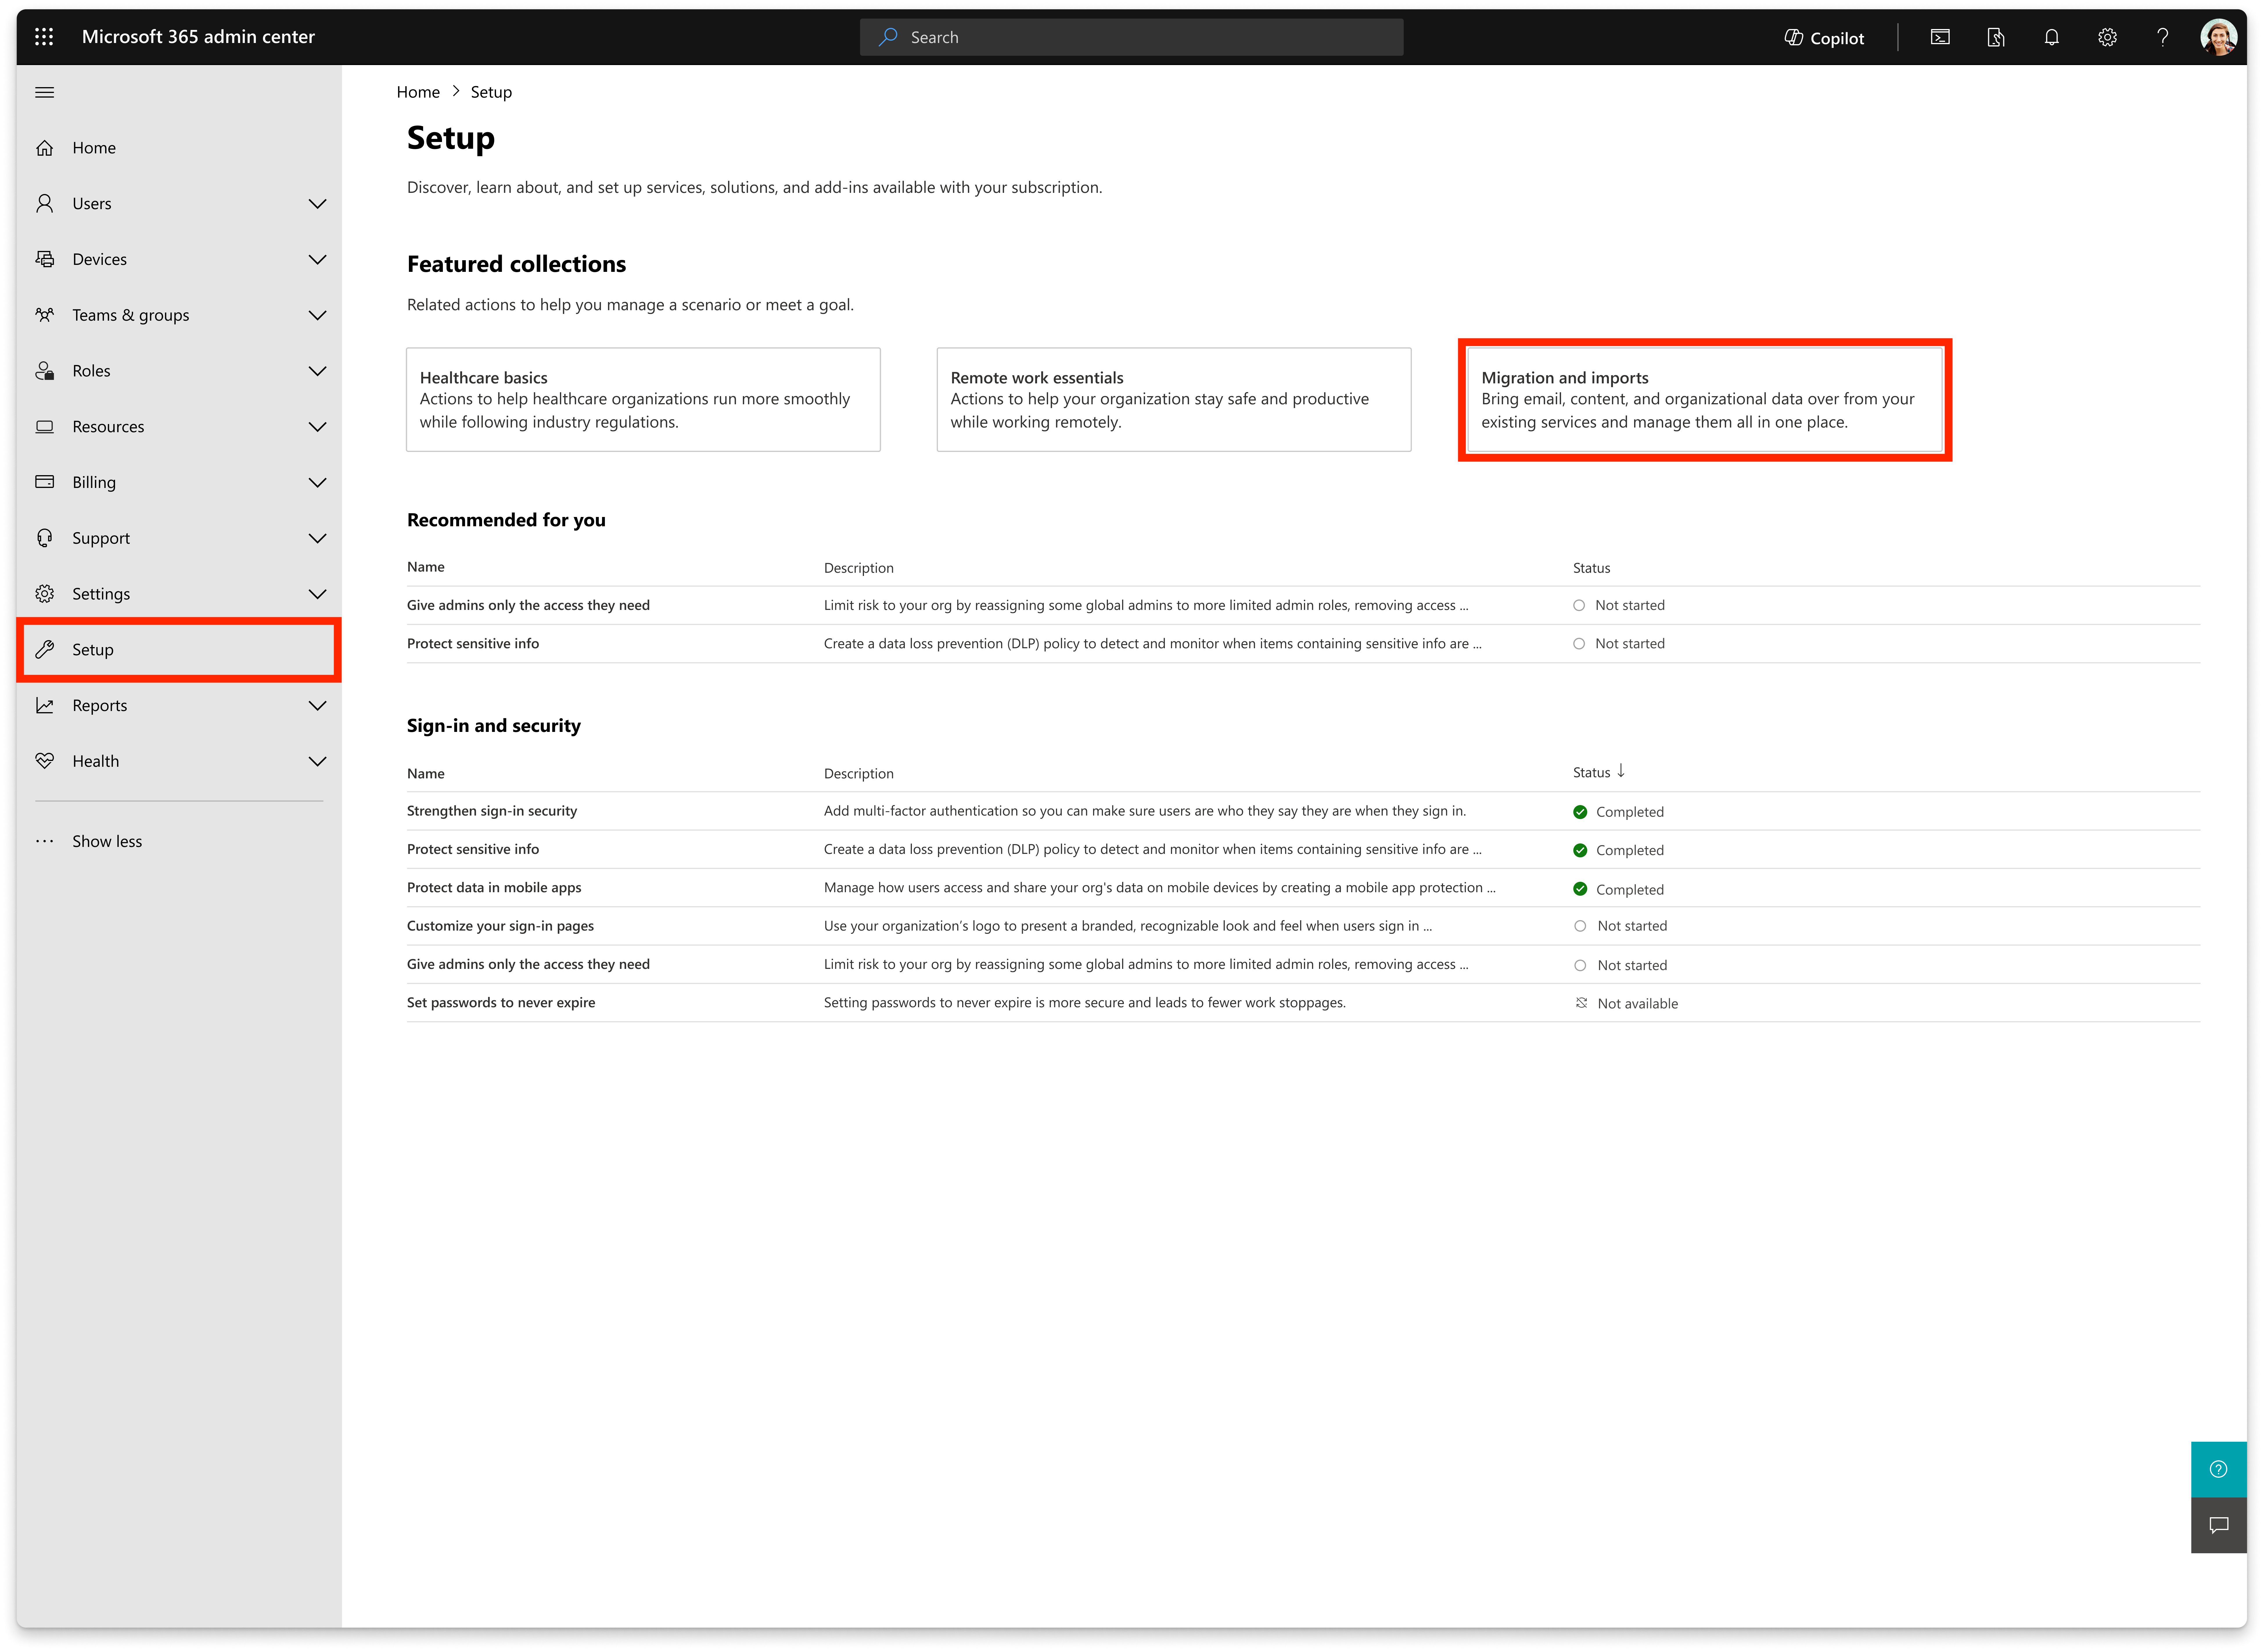Click the Billing card icon in the sidebar

45,482
